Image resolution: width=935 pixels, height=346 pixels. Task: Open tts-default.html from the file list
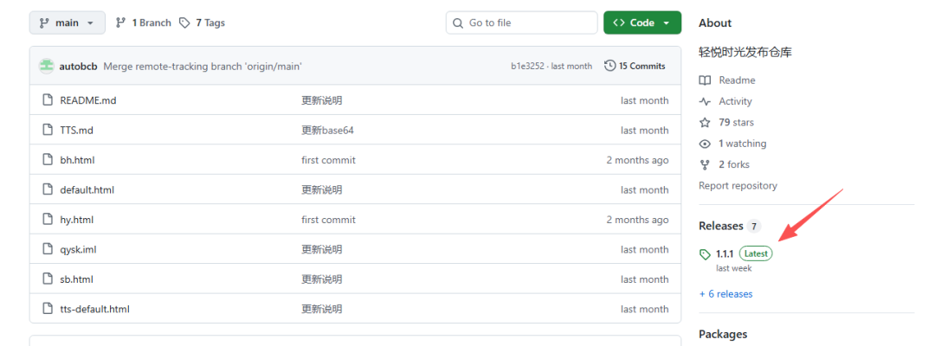pos(94,309)
